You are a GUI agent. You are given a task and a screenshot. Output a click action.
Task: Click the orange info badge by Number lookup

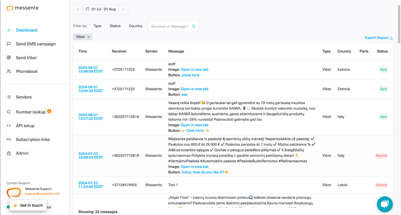pyautogui.click(x=49, y=111)
